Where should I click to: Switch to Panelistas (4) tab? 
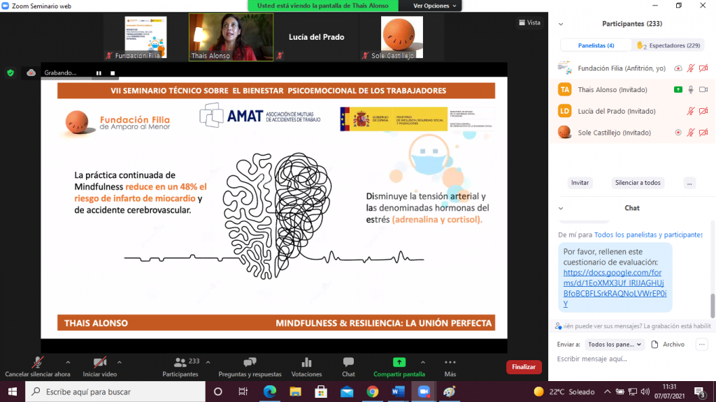(596, 45)
